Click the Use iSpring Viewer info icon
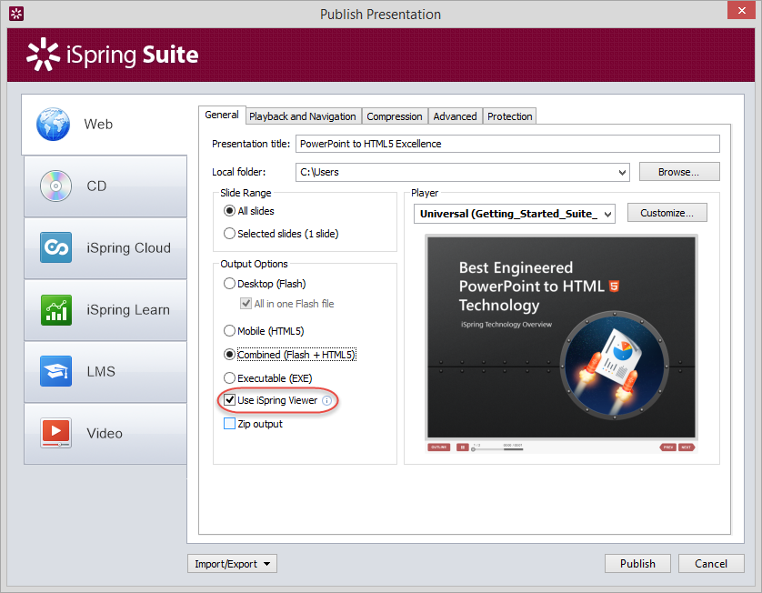Image resolution: width=762 pixels, height=593 pixels. (327, 400)
